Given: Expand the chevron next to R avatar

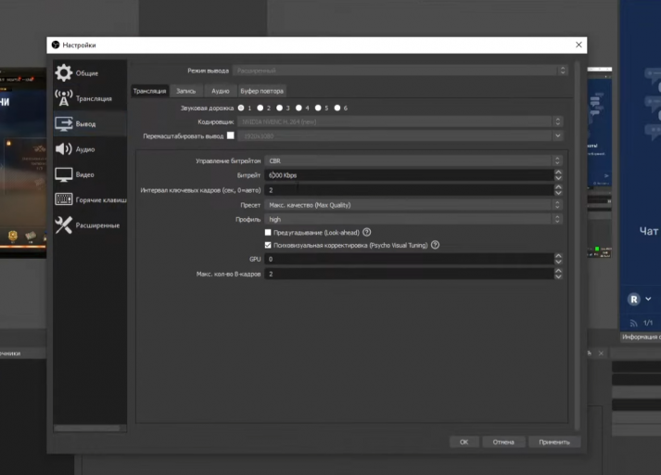Looking at the screenshot, I should point(648,299).
